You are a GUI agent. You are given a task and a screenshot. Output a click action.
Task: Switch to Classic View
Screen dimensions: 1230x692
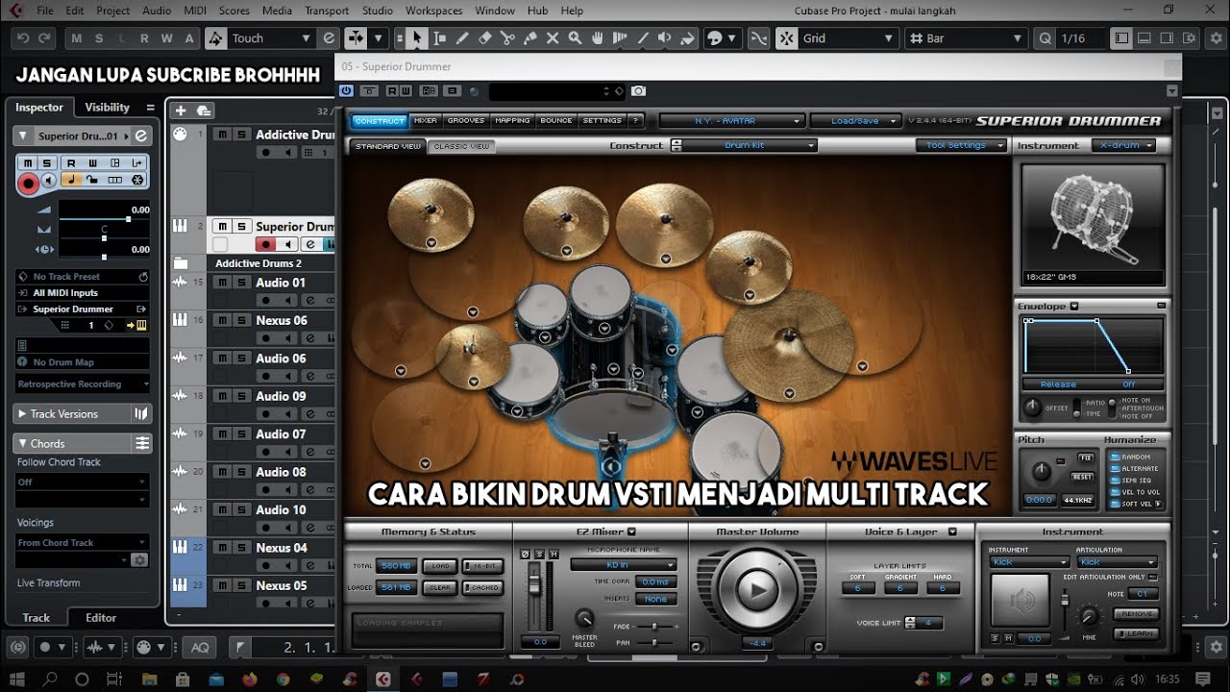pos(461,146)
